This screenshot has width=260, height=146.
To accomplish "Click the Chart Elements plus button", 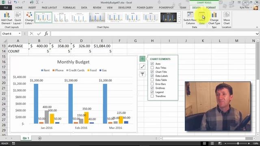I will 142,59.
